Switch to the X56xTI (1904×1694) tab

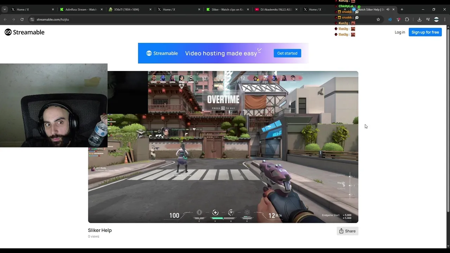(x=130, y=9)
